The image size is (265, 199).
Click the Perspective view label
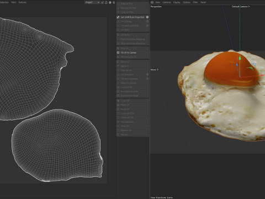[x=156, y=7]
